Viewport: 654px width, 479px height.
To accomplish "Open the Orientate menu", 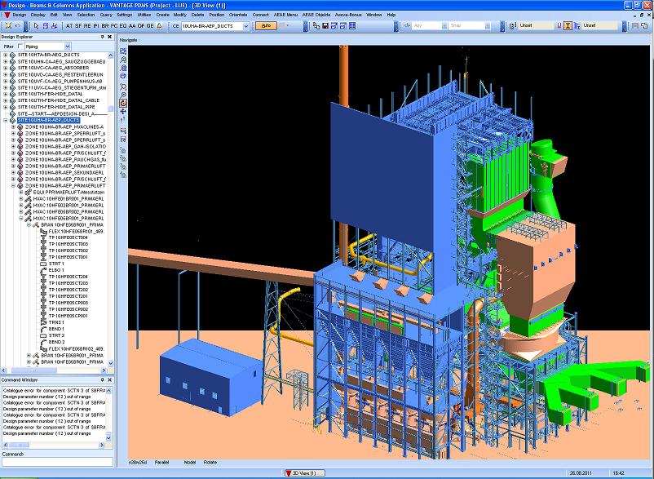I will (239, 15).
